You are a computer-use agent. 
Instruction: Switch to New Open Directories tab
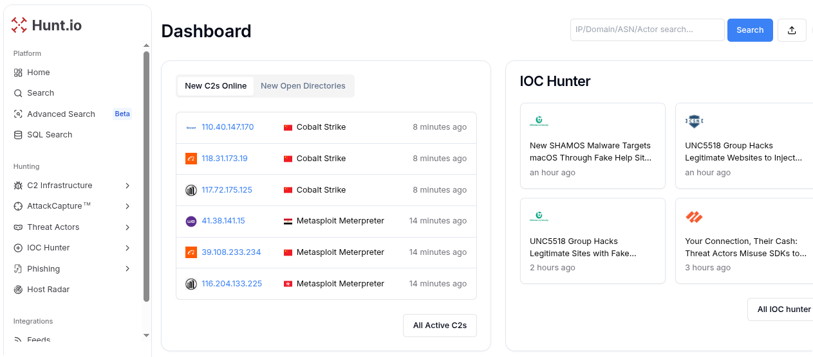[x=303, y=86]
